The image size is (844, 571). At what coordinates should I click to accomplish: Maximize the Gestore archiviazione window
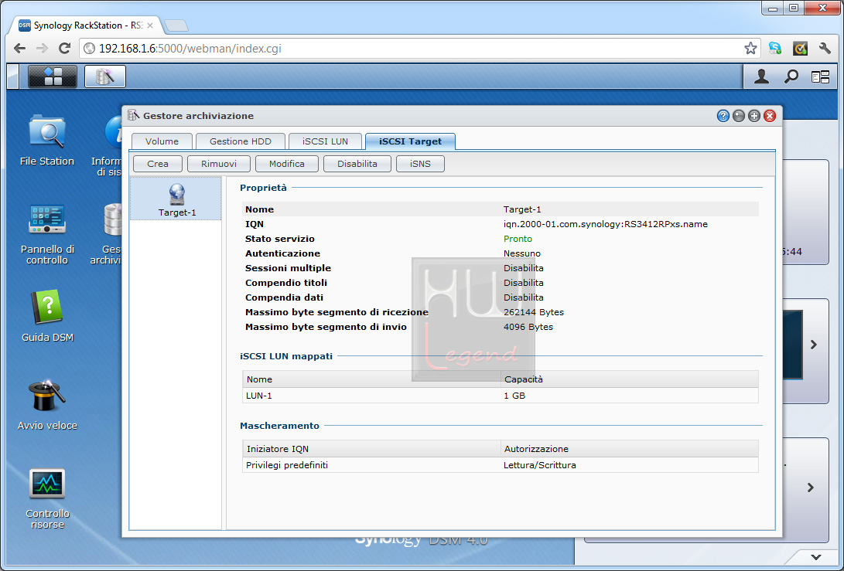pyautogui.click(x=754, y=116)
